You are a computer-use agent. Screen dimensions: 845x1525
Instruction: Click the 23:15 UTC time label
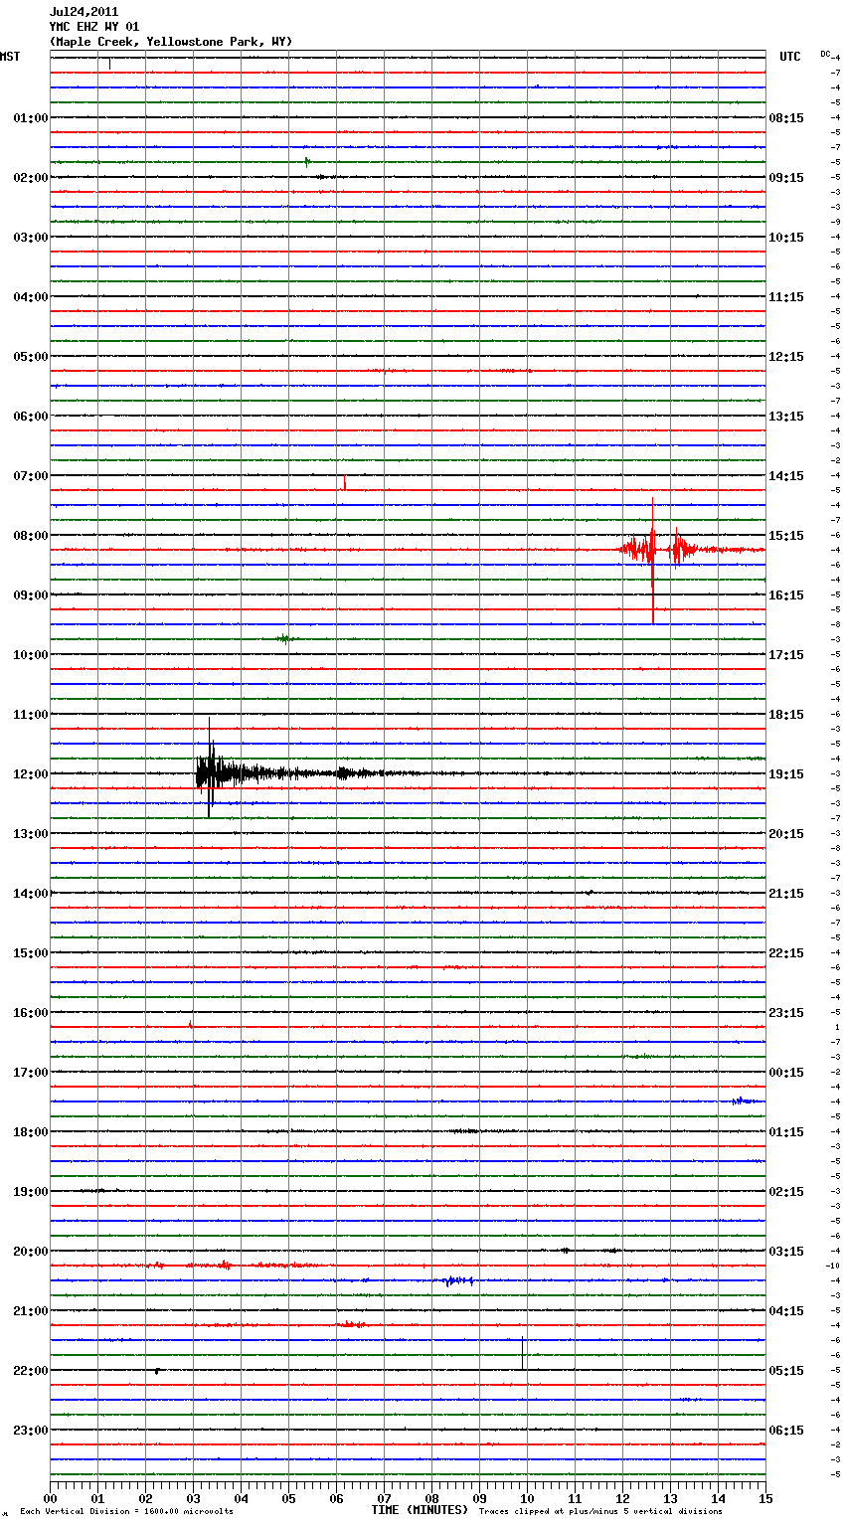click(x=786, y=1013)
